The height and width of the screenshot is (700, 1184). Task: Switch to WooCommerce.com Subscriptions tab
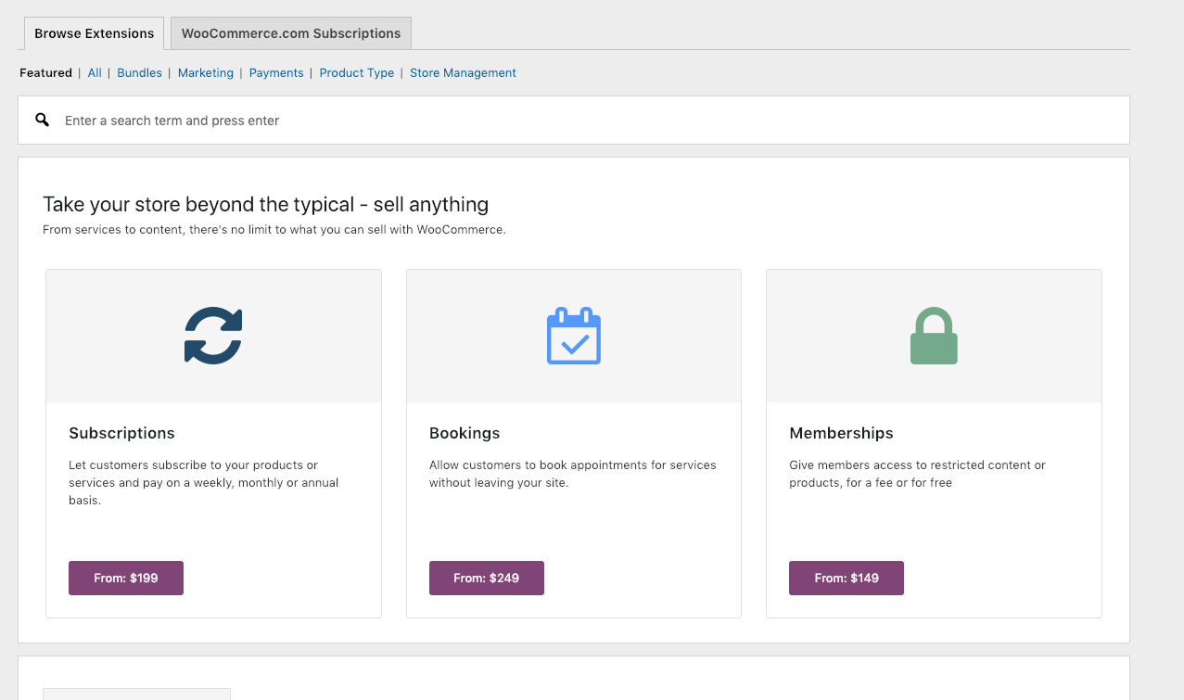291,33
